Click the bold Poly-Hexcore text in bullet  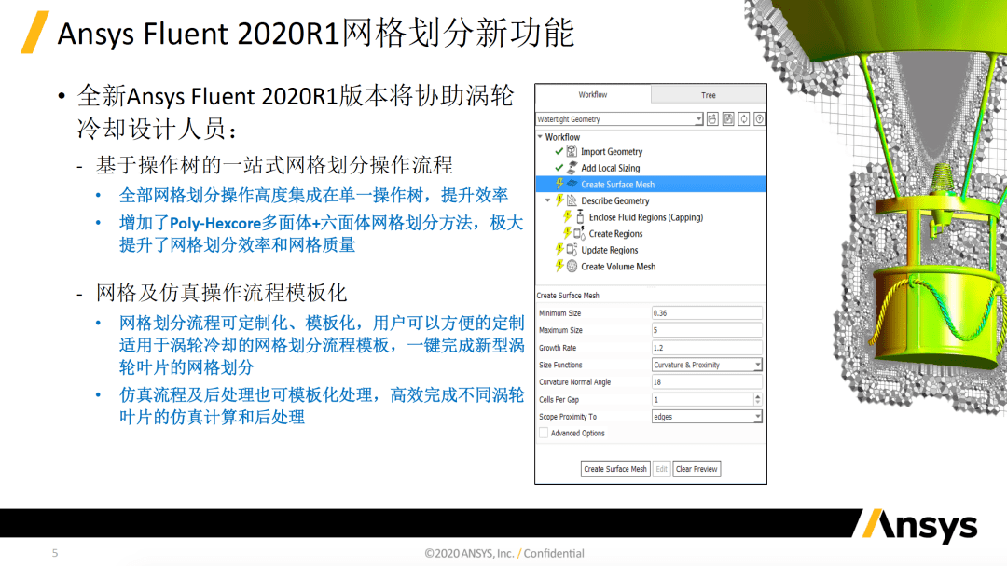(x=215, y=223)
